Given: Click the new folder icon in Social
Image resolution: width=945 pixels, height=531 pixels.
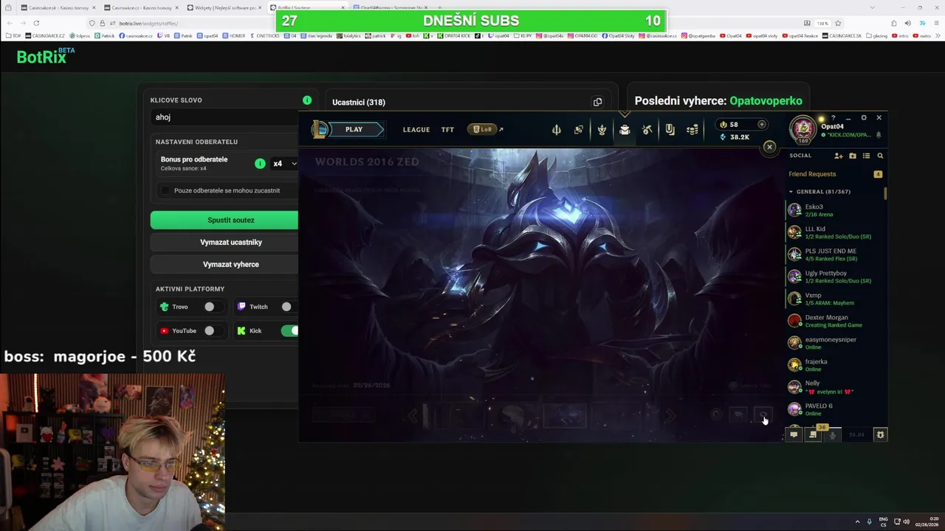Looking at the screenshot, I should click(x=853, y=156).
